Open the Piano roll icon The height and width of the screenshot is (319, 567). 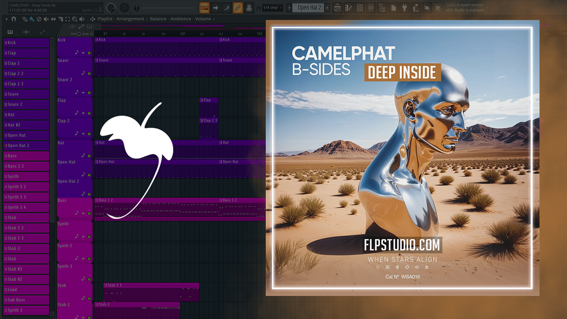click(347, 8)
